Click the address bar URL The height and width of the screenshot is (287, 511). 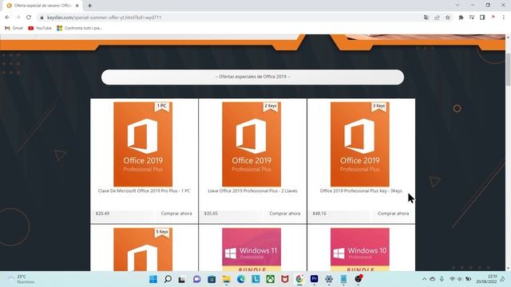coord(105,18)
